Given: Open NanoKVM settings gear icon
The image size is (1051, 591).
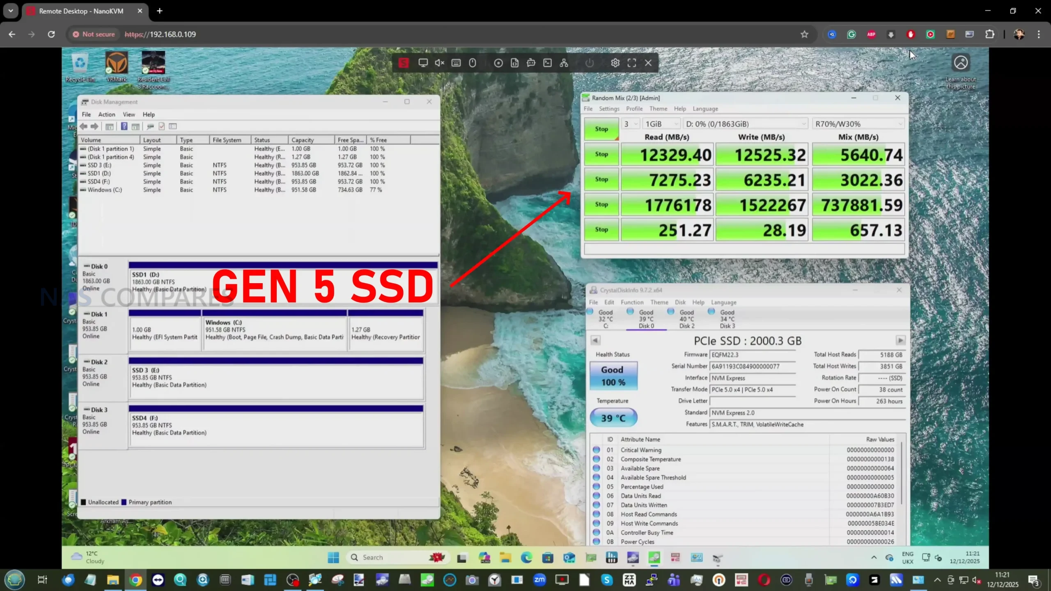Looking at the screenshot, I should pyautogui.click(x=615, y=63).
